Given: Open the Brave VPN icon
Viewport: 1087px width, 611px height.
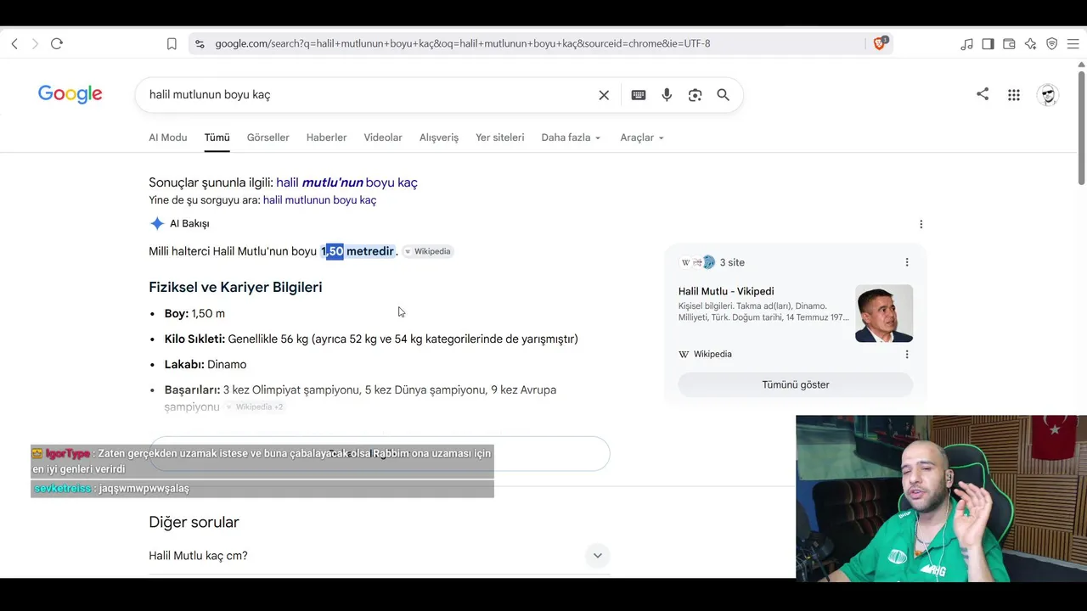Looking at the screenshot, I should coord(1051,44).
